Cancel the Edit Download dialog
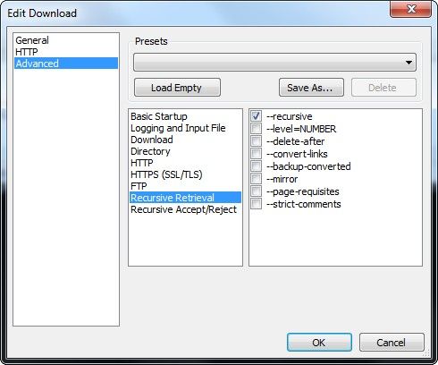Viewport: 438px width, 365px height. pyautogui.click(x=392, y=343)
